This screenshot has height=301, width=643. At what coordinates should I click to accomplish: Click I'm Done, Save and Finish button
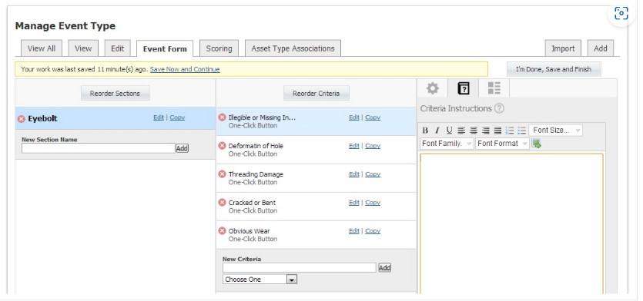(554, 70)
